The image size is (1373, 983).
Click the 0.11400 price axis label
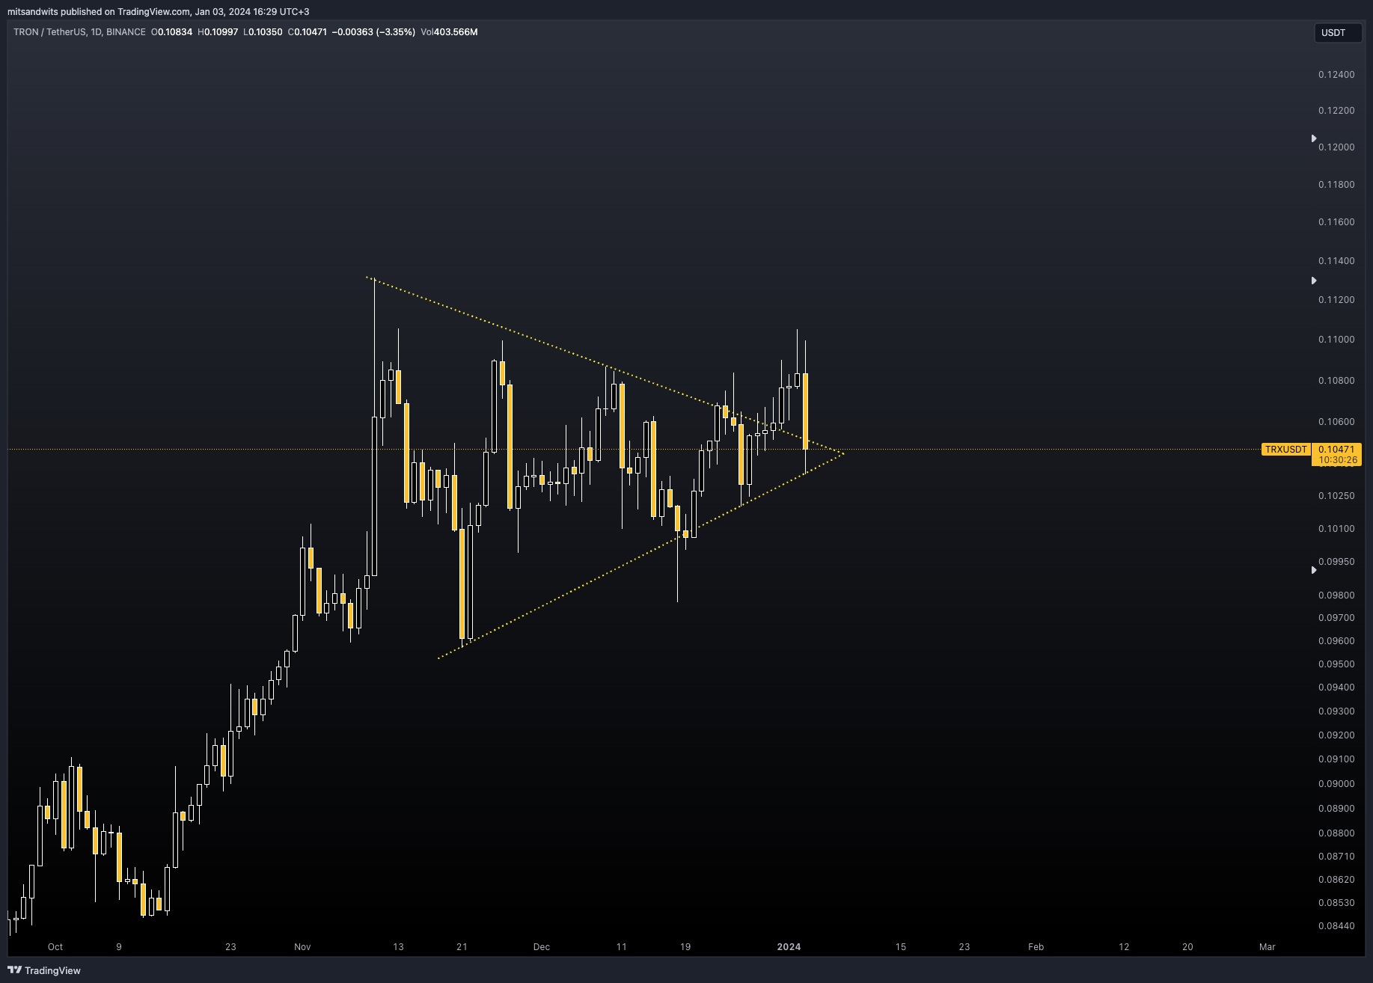(1336, 261)
